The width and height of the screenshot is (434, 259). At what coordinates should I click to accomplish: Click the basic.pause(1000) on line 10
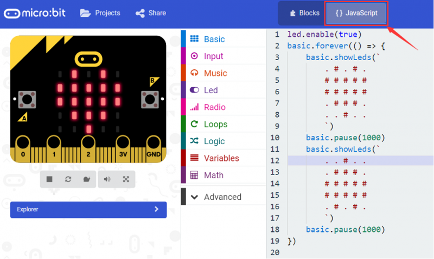point(345,138)
